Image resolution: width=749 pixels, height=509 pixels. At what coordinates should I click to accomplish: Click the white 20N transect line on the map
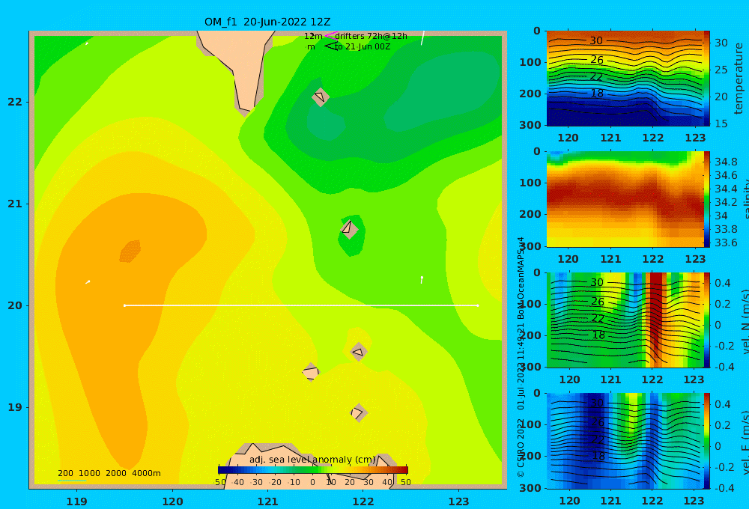[x=301, y=305]
